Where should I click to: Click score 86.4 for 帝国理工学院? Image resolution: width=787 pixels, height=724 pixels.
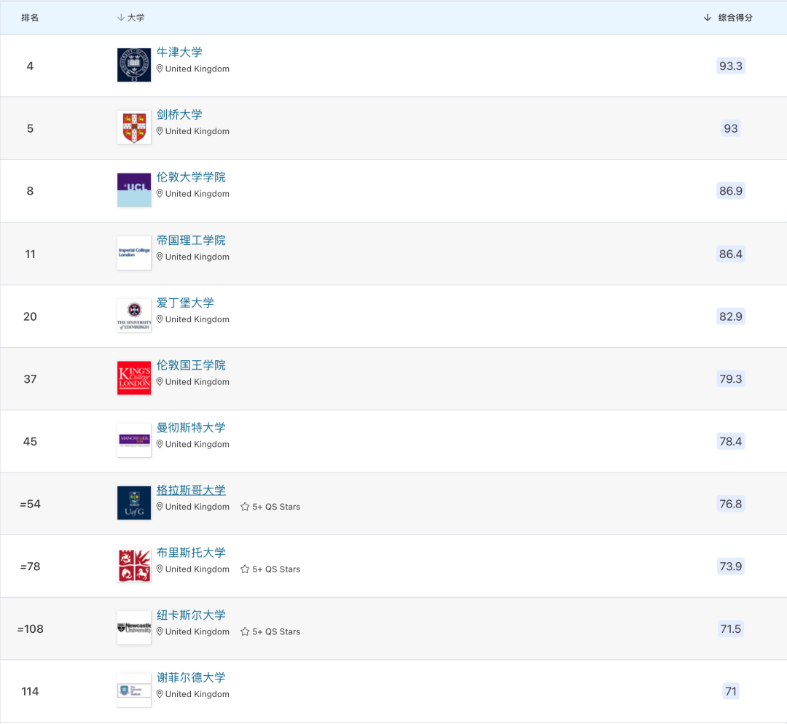click(x=731, y=254)
